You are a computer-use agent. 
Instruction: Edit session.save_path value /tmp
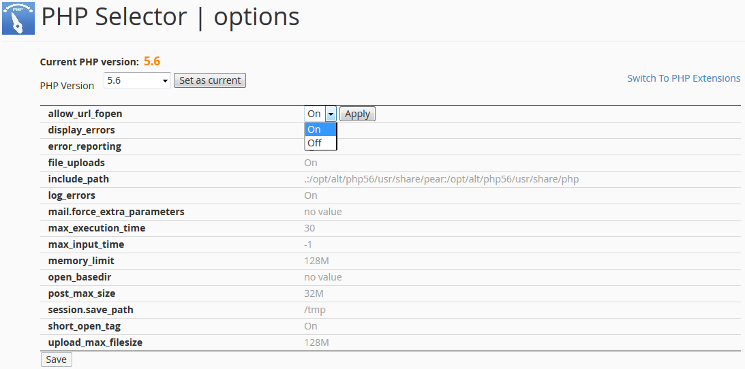click(x=314, y=310)
